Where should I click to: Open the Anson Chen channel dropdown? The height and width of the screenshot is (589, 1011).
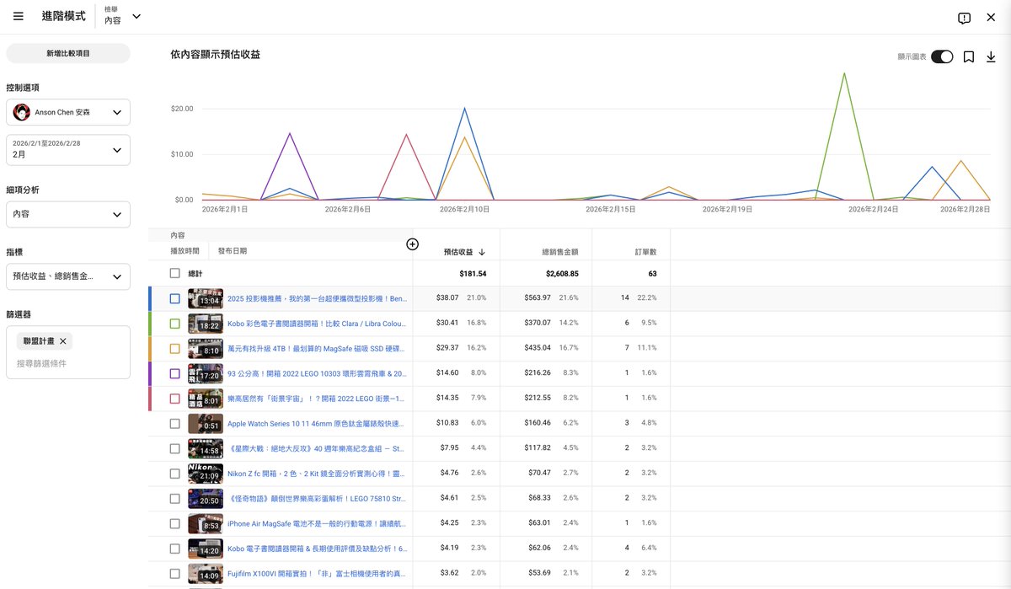coord(68,112)
